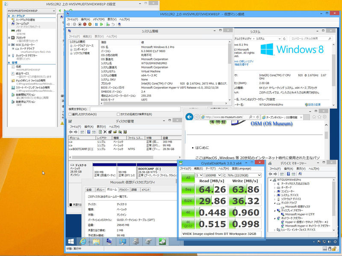Select the BOOTCAMP (C:) volume row
Image resolution: width=342 pixels, height=256 pixels.
pos(125,149)
